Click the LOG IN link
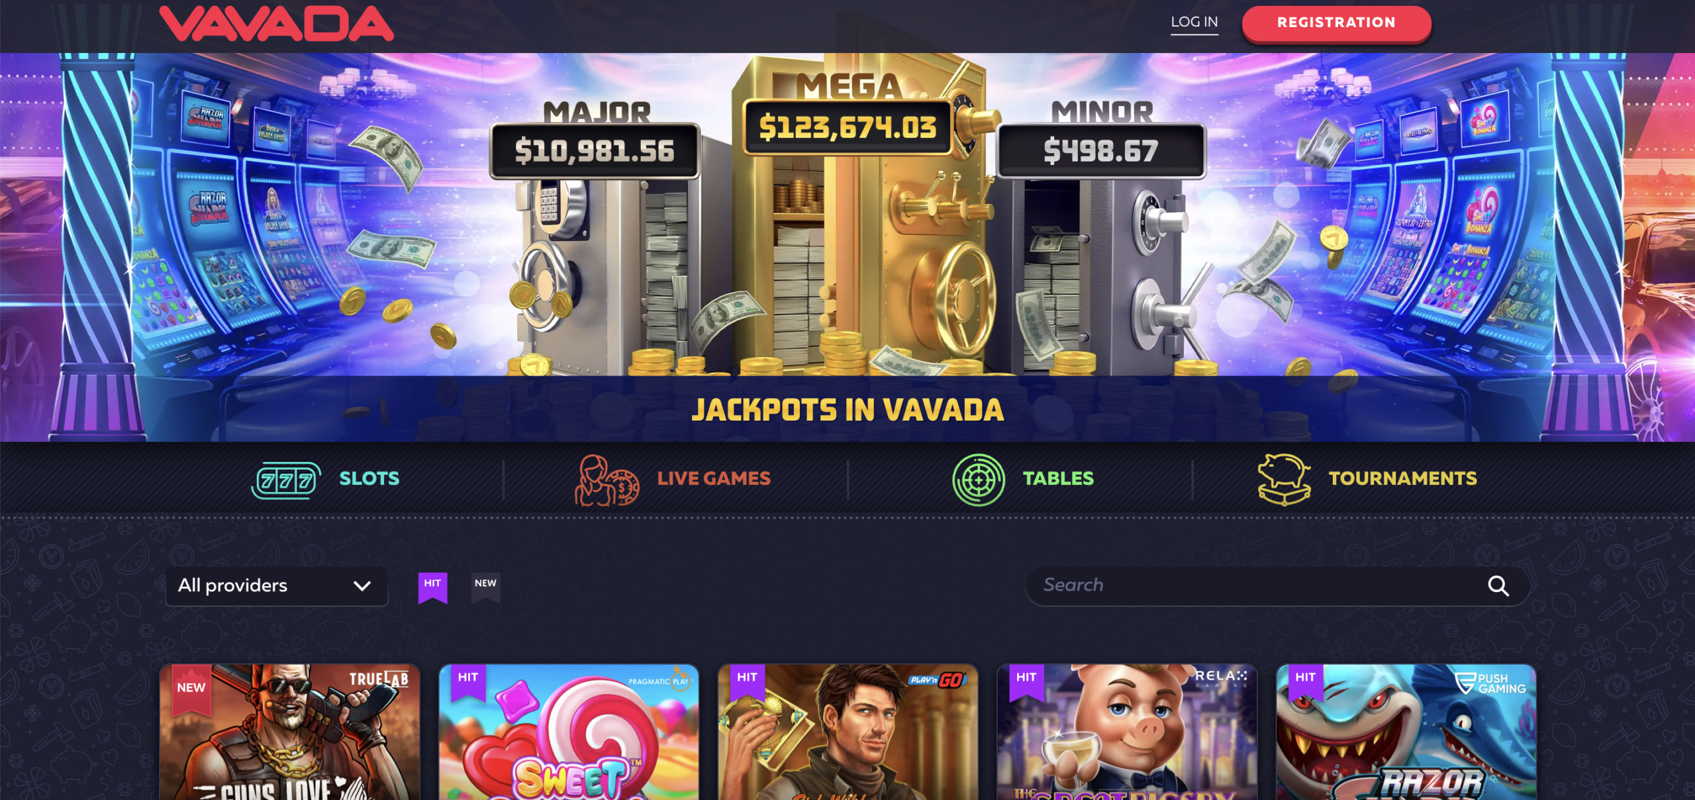Viewport: 1695px width, 800px height. [x=1194, y=22]
